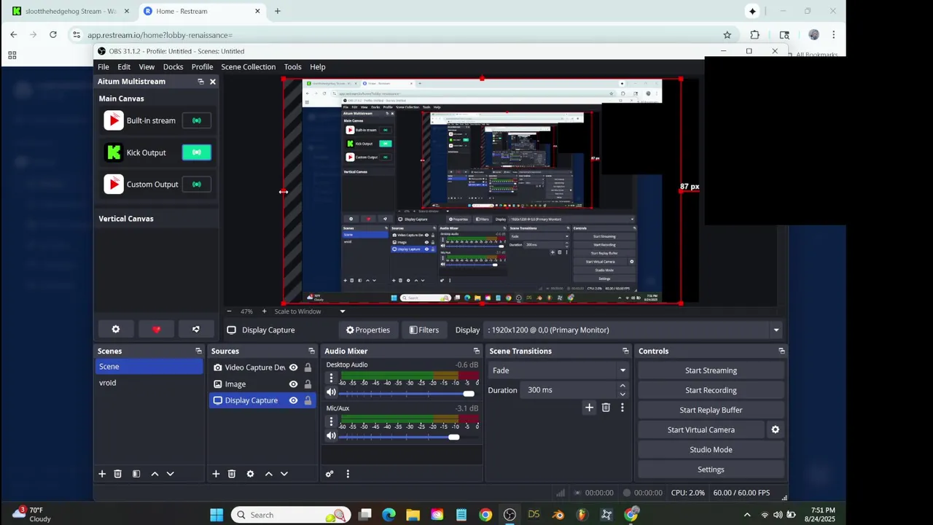Click the Kick Output logo icon
Screen dimensions: 933x525
pyautogui.click(x=114, y=152)
